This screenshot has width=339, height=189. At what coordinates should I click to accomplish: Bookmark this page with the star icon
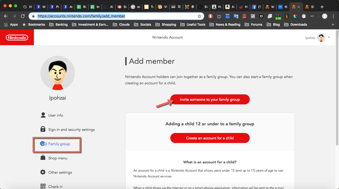[199, 16]
